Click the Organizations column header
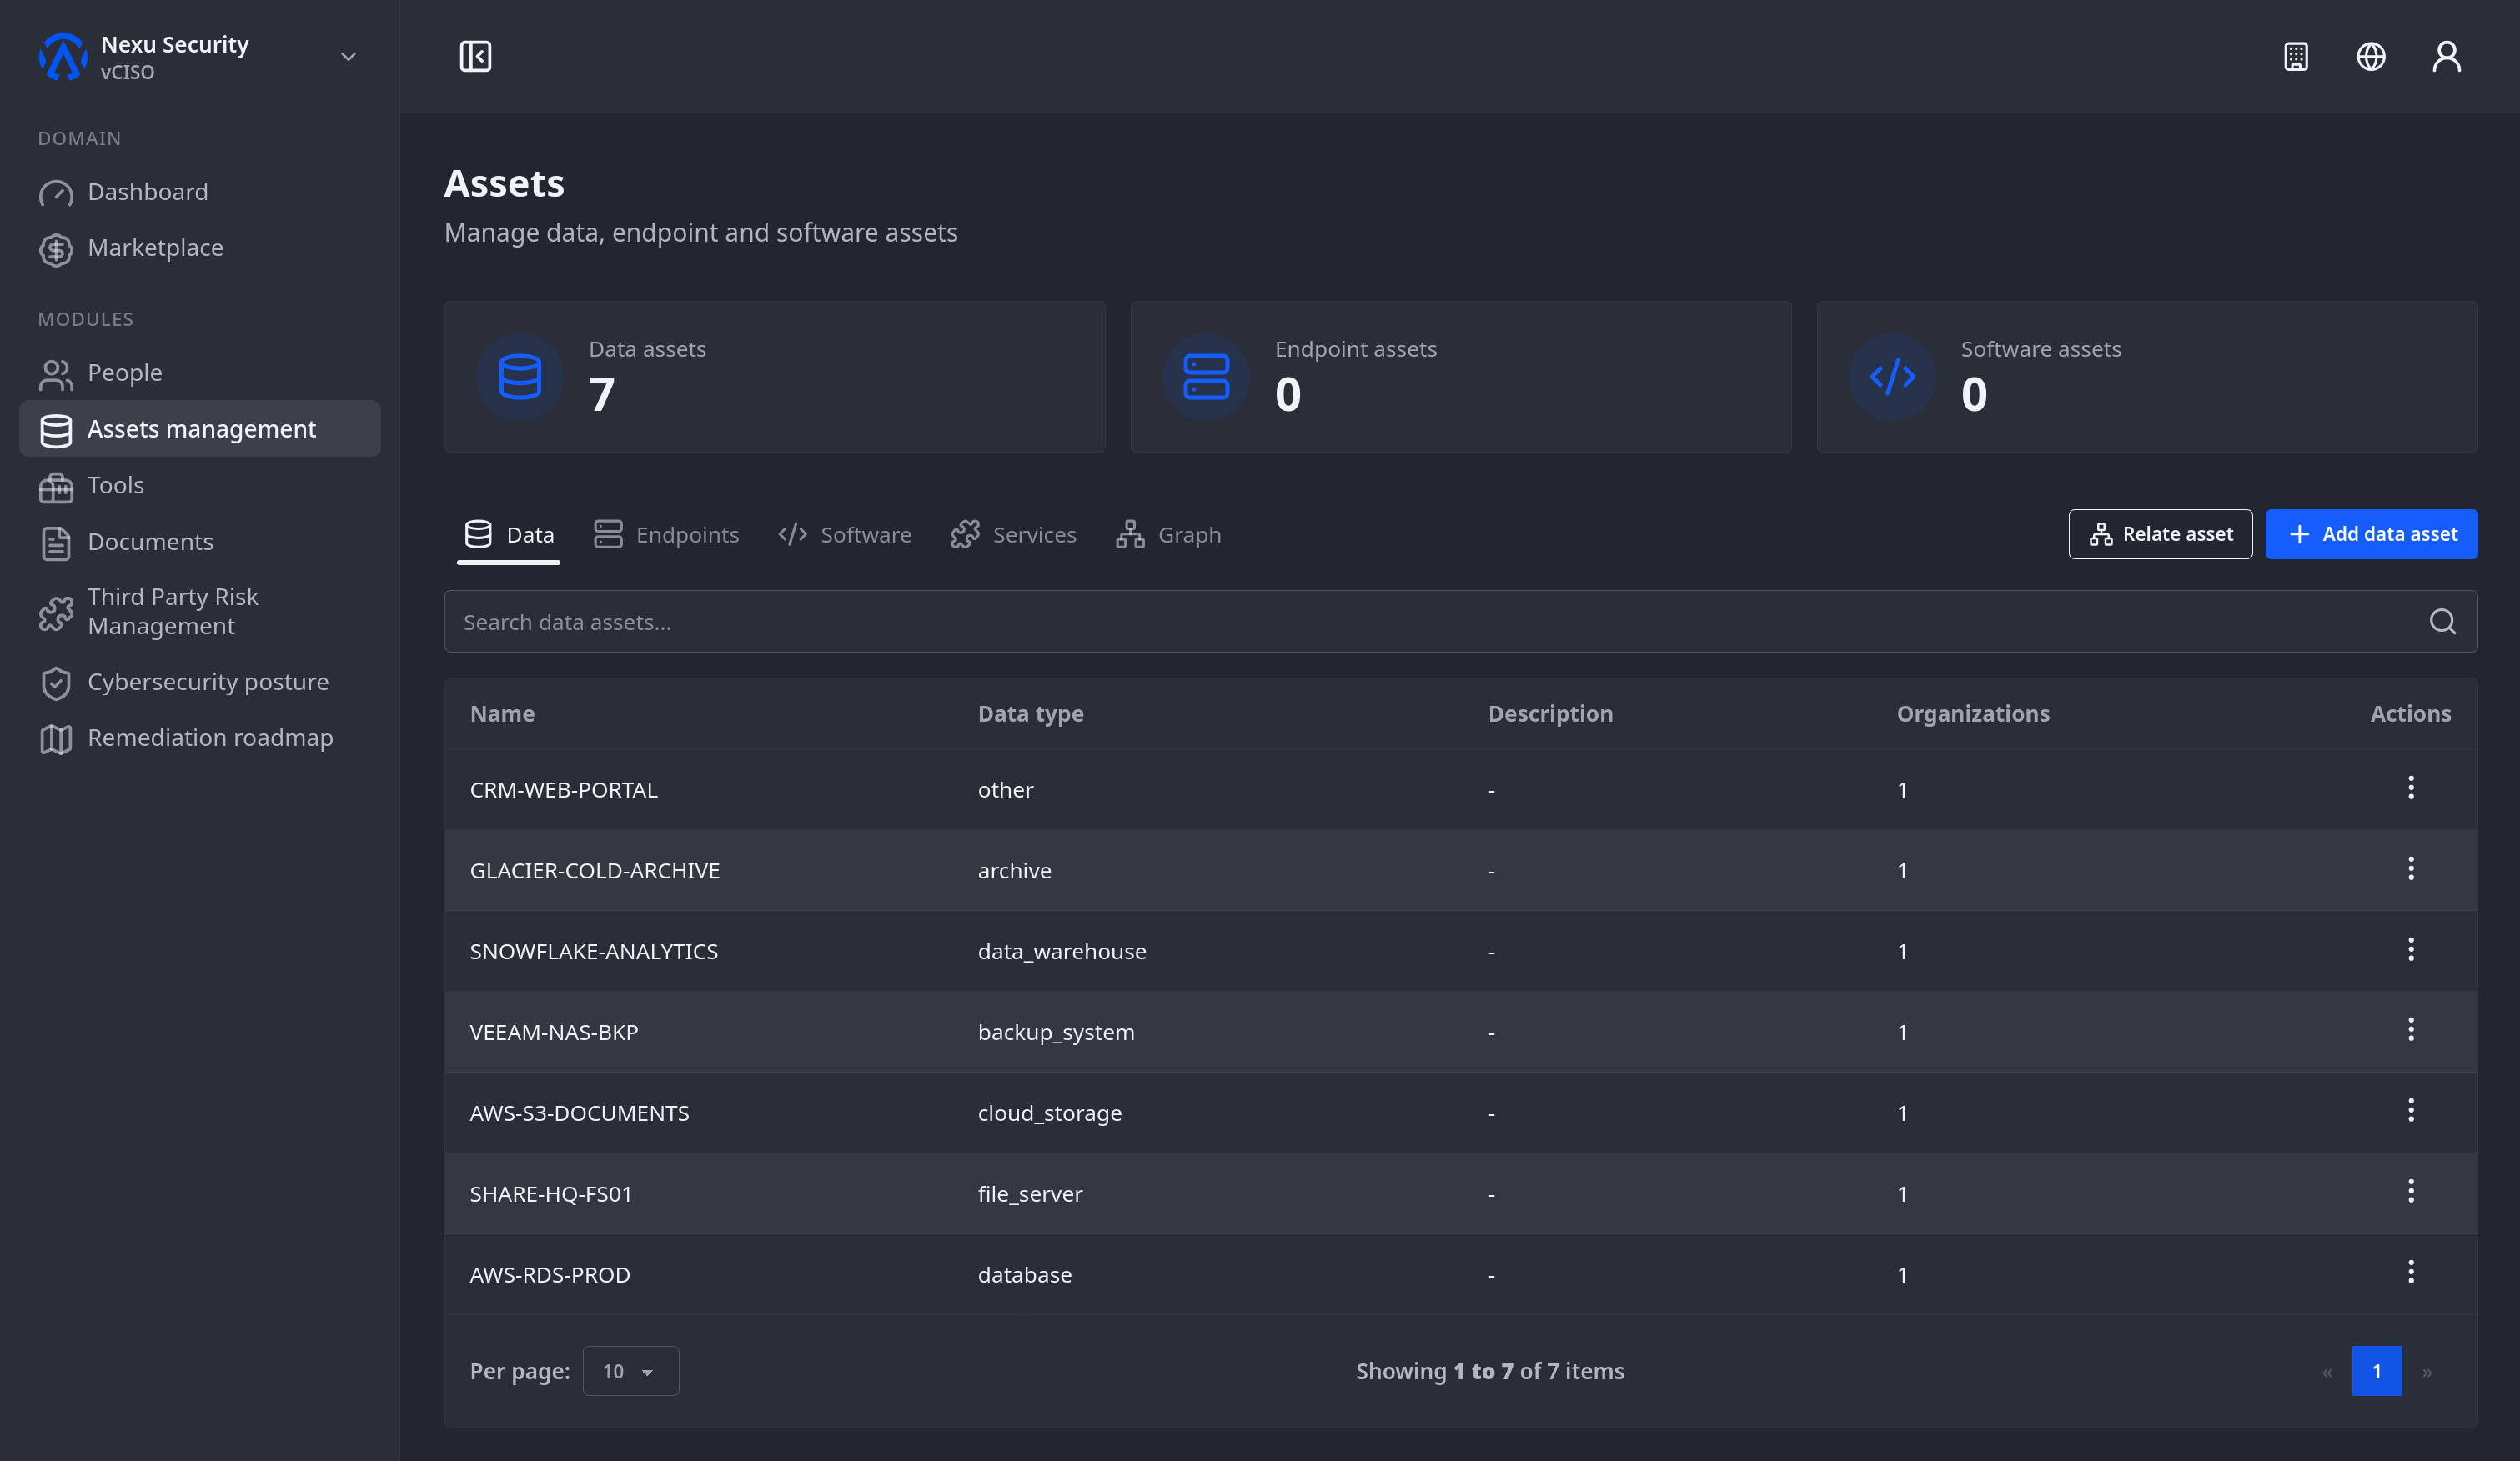This screenshot has width=2520, height=1461. click(1973, 713)
